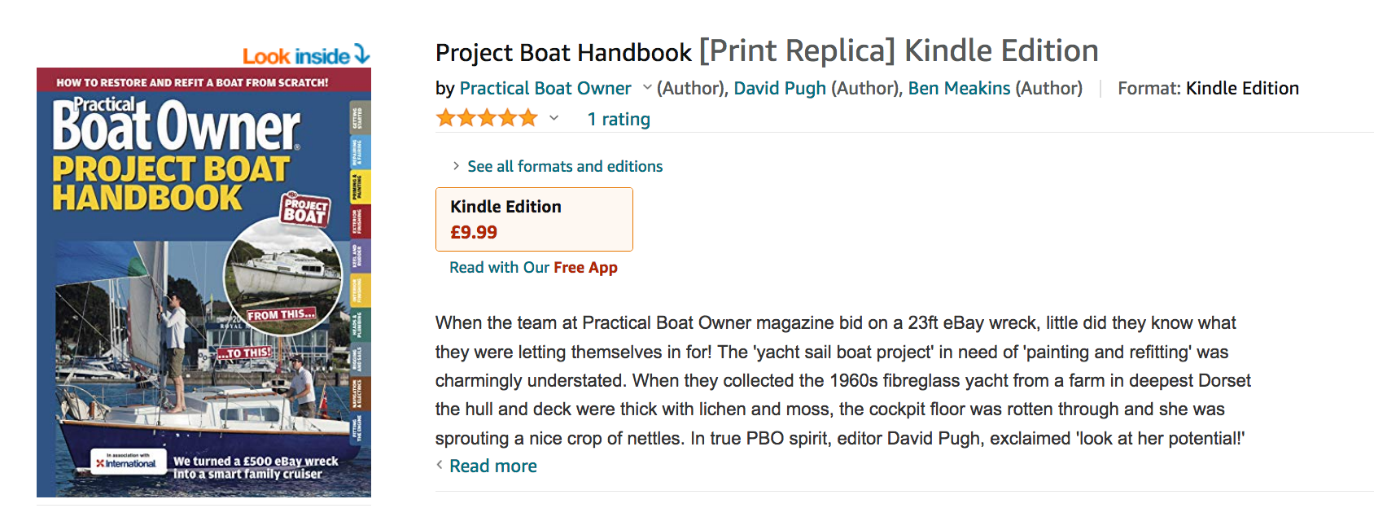1374x508 pixels.
Task: Expand the description with Read more
Action: pos(493,466)
